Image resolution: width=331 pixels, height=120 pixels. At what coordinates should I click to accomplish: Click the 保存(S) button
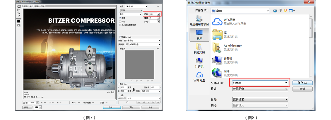[302, 83]
